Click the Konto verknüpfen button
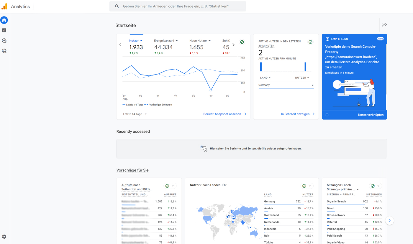 click(371, 115)
